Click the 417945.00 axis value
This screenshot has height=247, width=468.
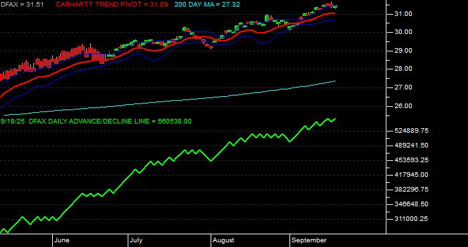[x=412, y=175]
